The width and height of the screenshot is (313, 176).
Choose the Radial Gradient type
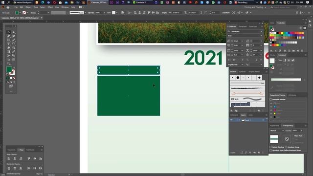(x=289, y=60)
